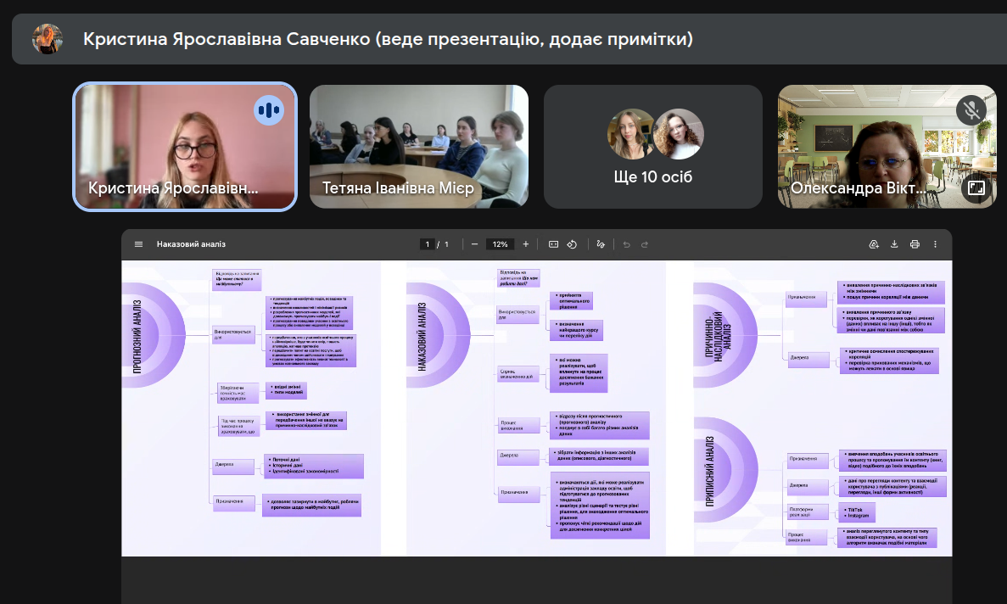
Task: Click the zoom out minus button
Action: tap(474, 244)
